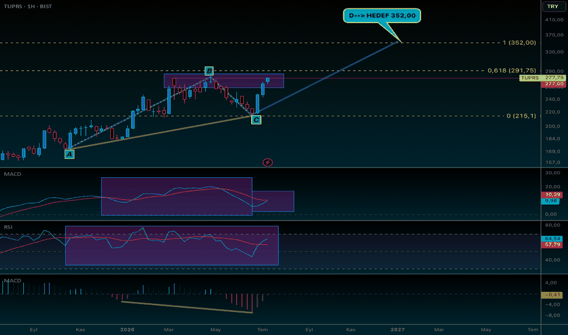Viewport: 568px width, 335px height.
Task: Select the purple rectangle in RSI pane
Action: coord(172,245)
